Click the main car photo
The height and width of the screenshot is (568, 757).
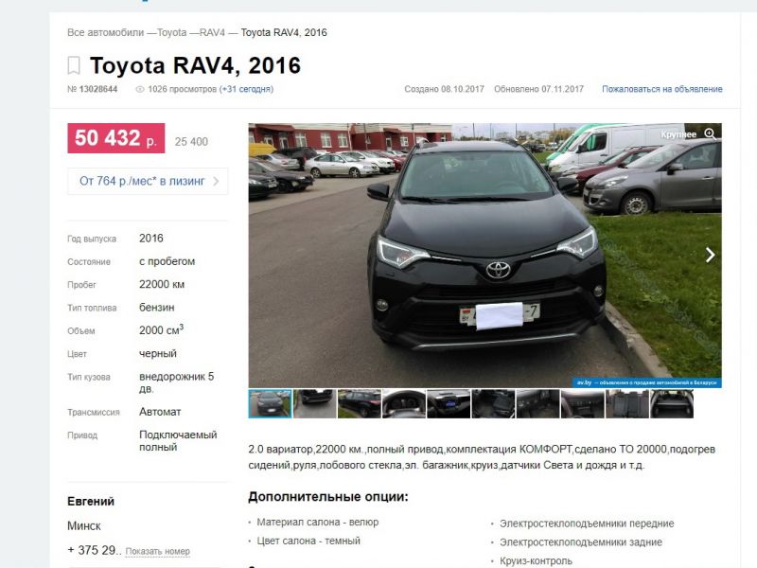click(484, 255)
